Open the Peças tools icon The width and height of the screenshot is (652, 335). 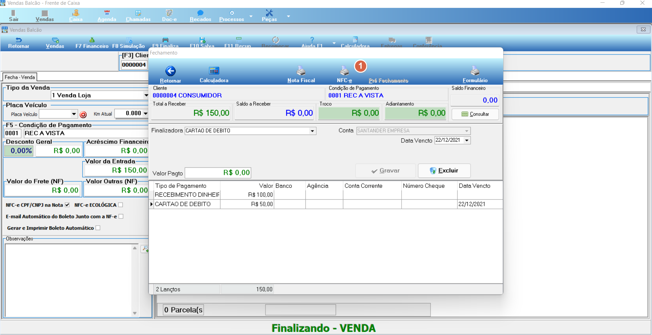[269, 16]
